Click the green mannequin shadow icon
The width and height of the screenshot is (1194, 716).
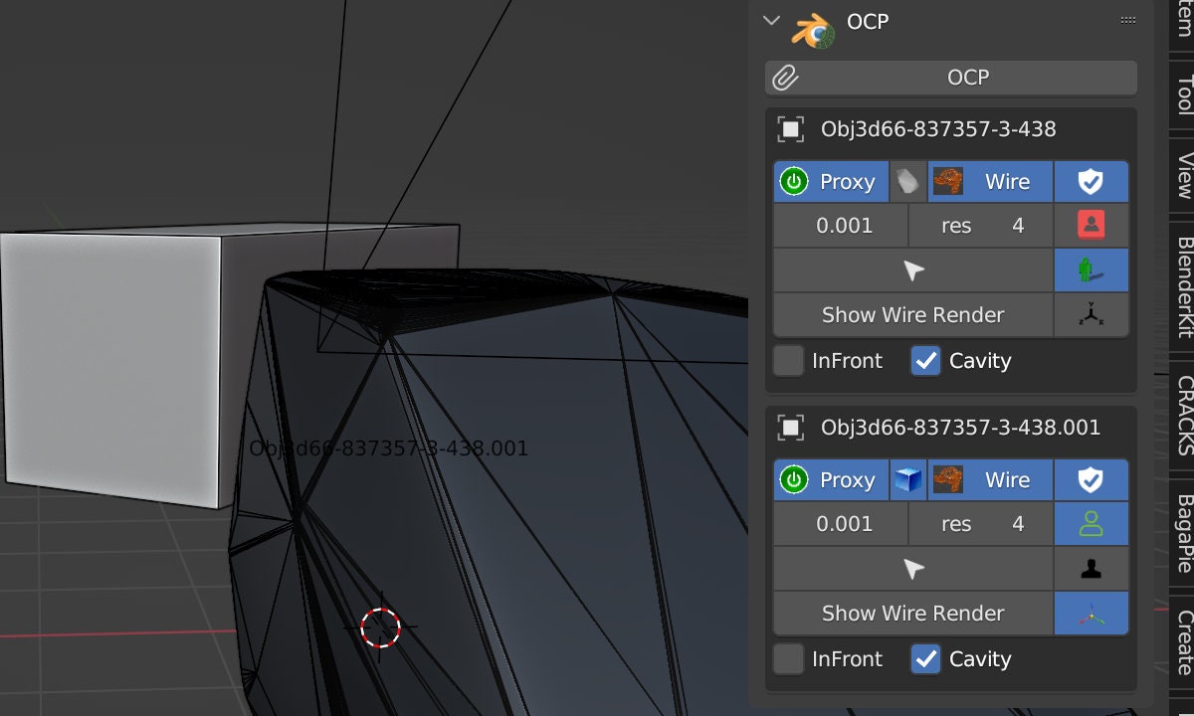tap(1092, 269)
